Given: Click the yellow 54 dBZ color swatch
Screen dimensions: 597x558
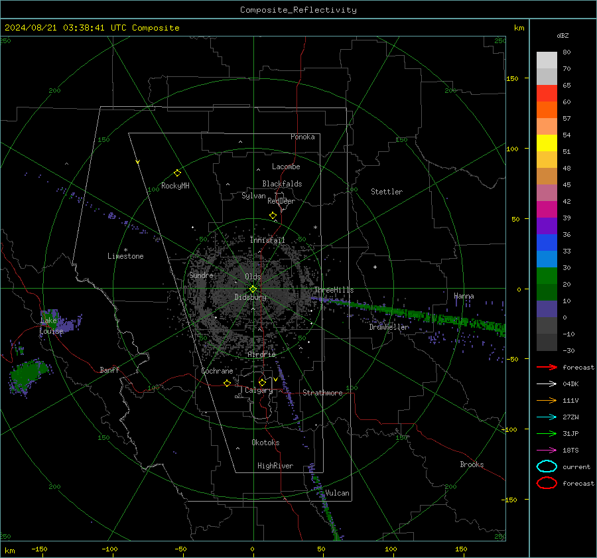Looking at the screenshot, I should pos(547,143).
